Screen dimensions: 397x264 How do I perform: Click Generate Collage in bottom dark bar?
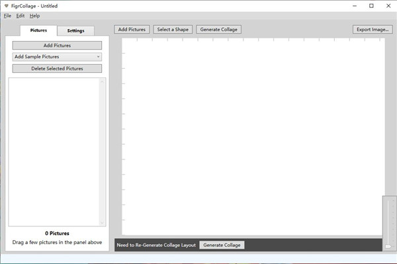222,245
